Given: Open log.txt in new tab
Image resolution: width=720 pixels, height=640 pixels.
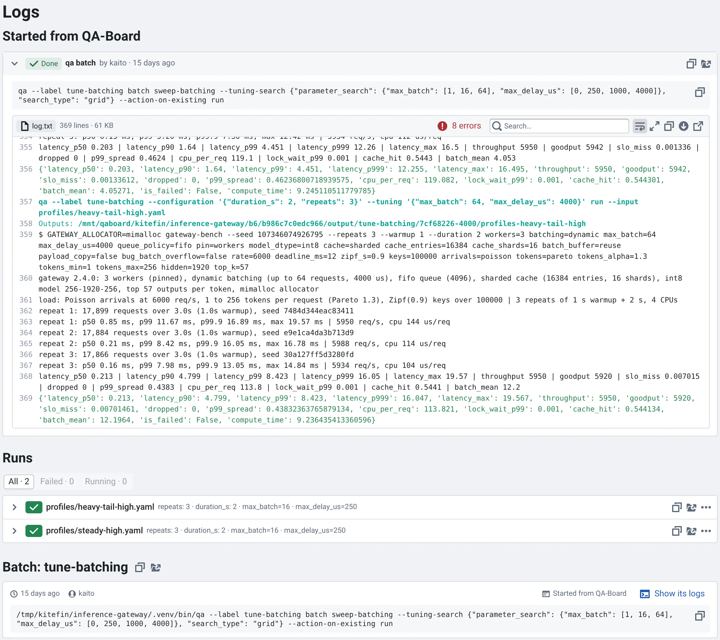Looking at the screenshot, I should (698, 126).
